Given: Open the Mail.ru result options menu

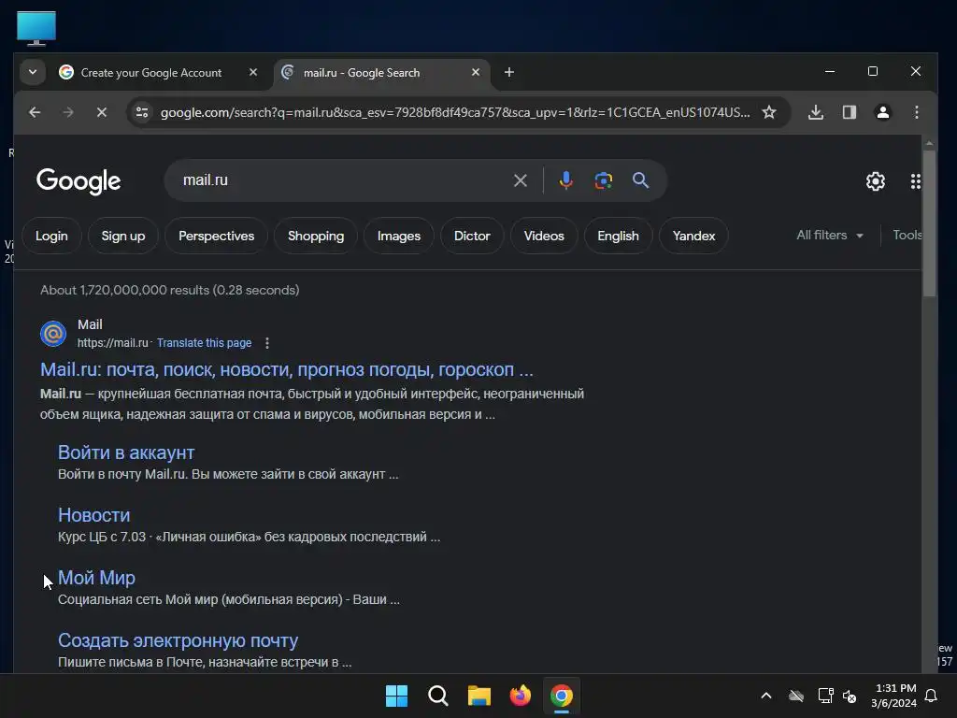Looking at the screenshot, I should click(266, 343).
